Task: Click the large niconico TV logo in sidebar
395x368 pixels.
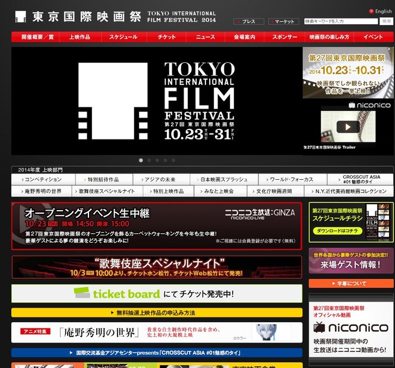Action: click(350, 327)
